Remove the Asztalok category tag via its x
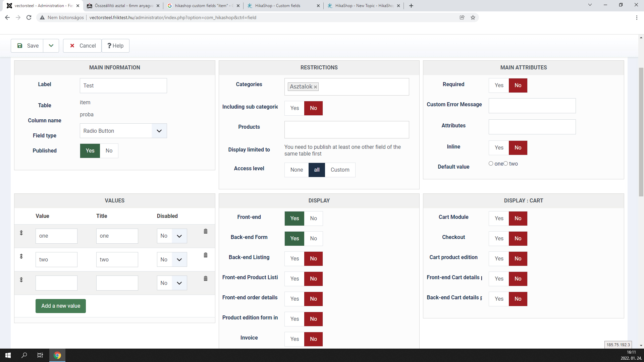This screenshot has width=644, height=362. click(315, 87)
